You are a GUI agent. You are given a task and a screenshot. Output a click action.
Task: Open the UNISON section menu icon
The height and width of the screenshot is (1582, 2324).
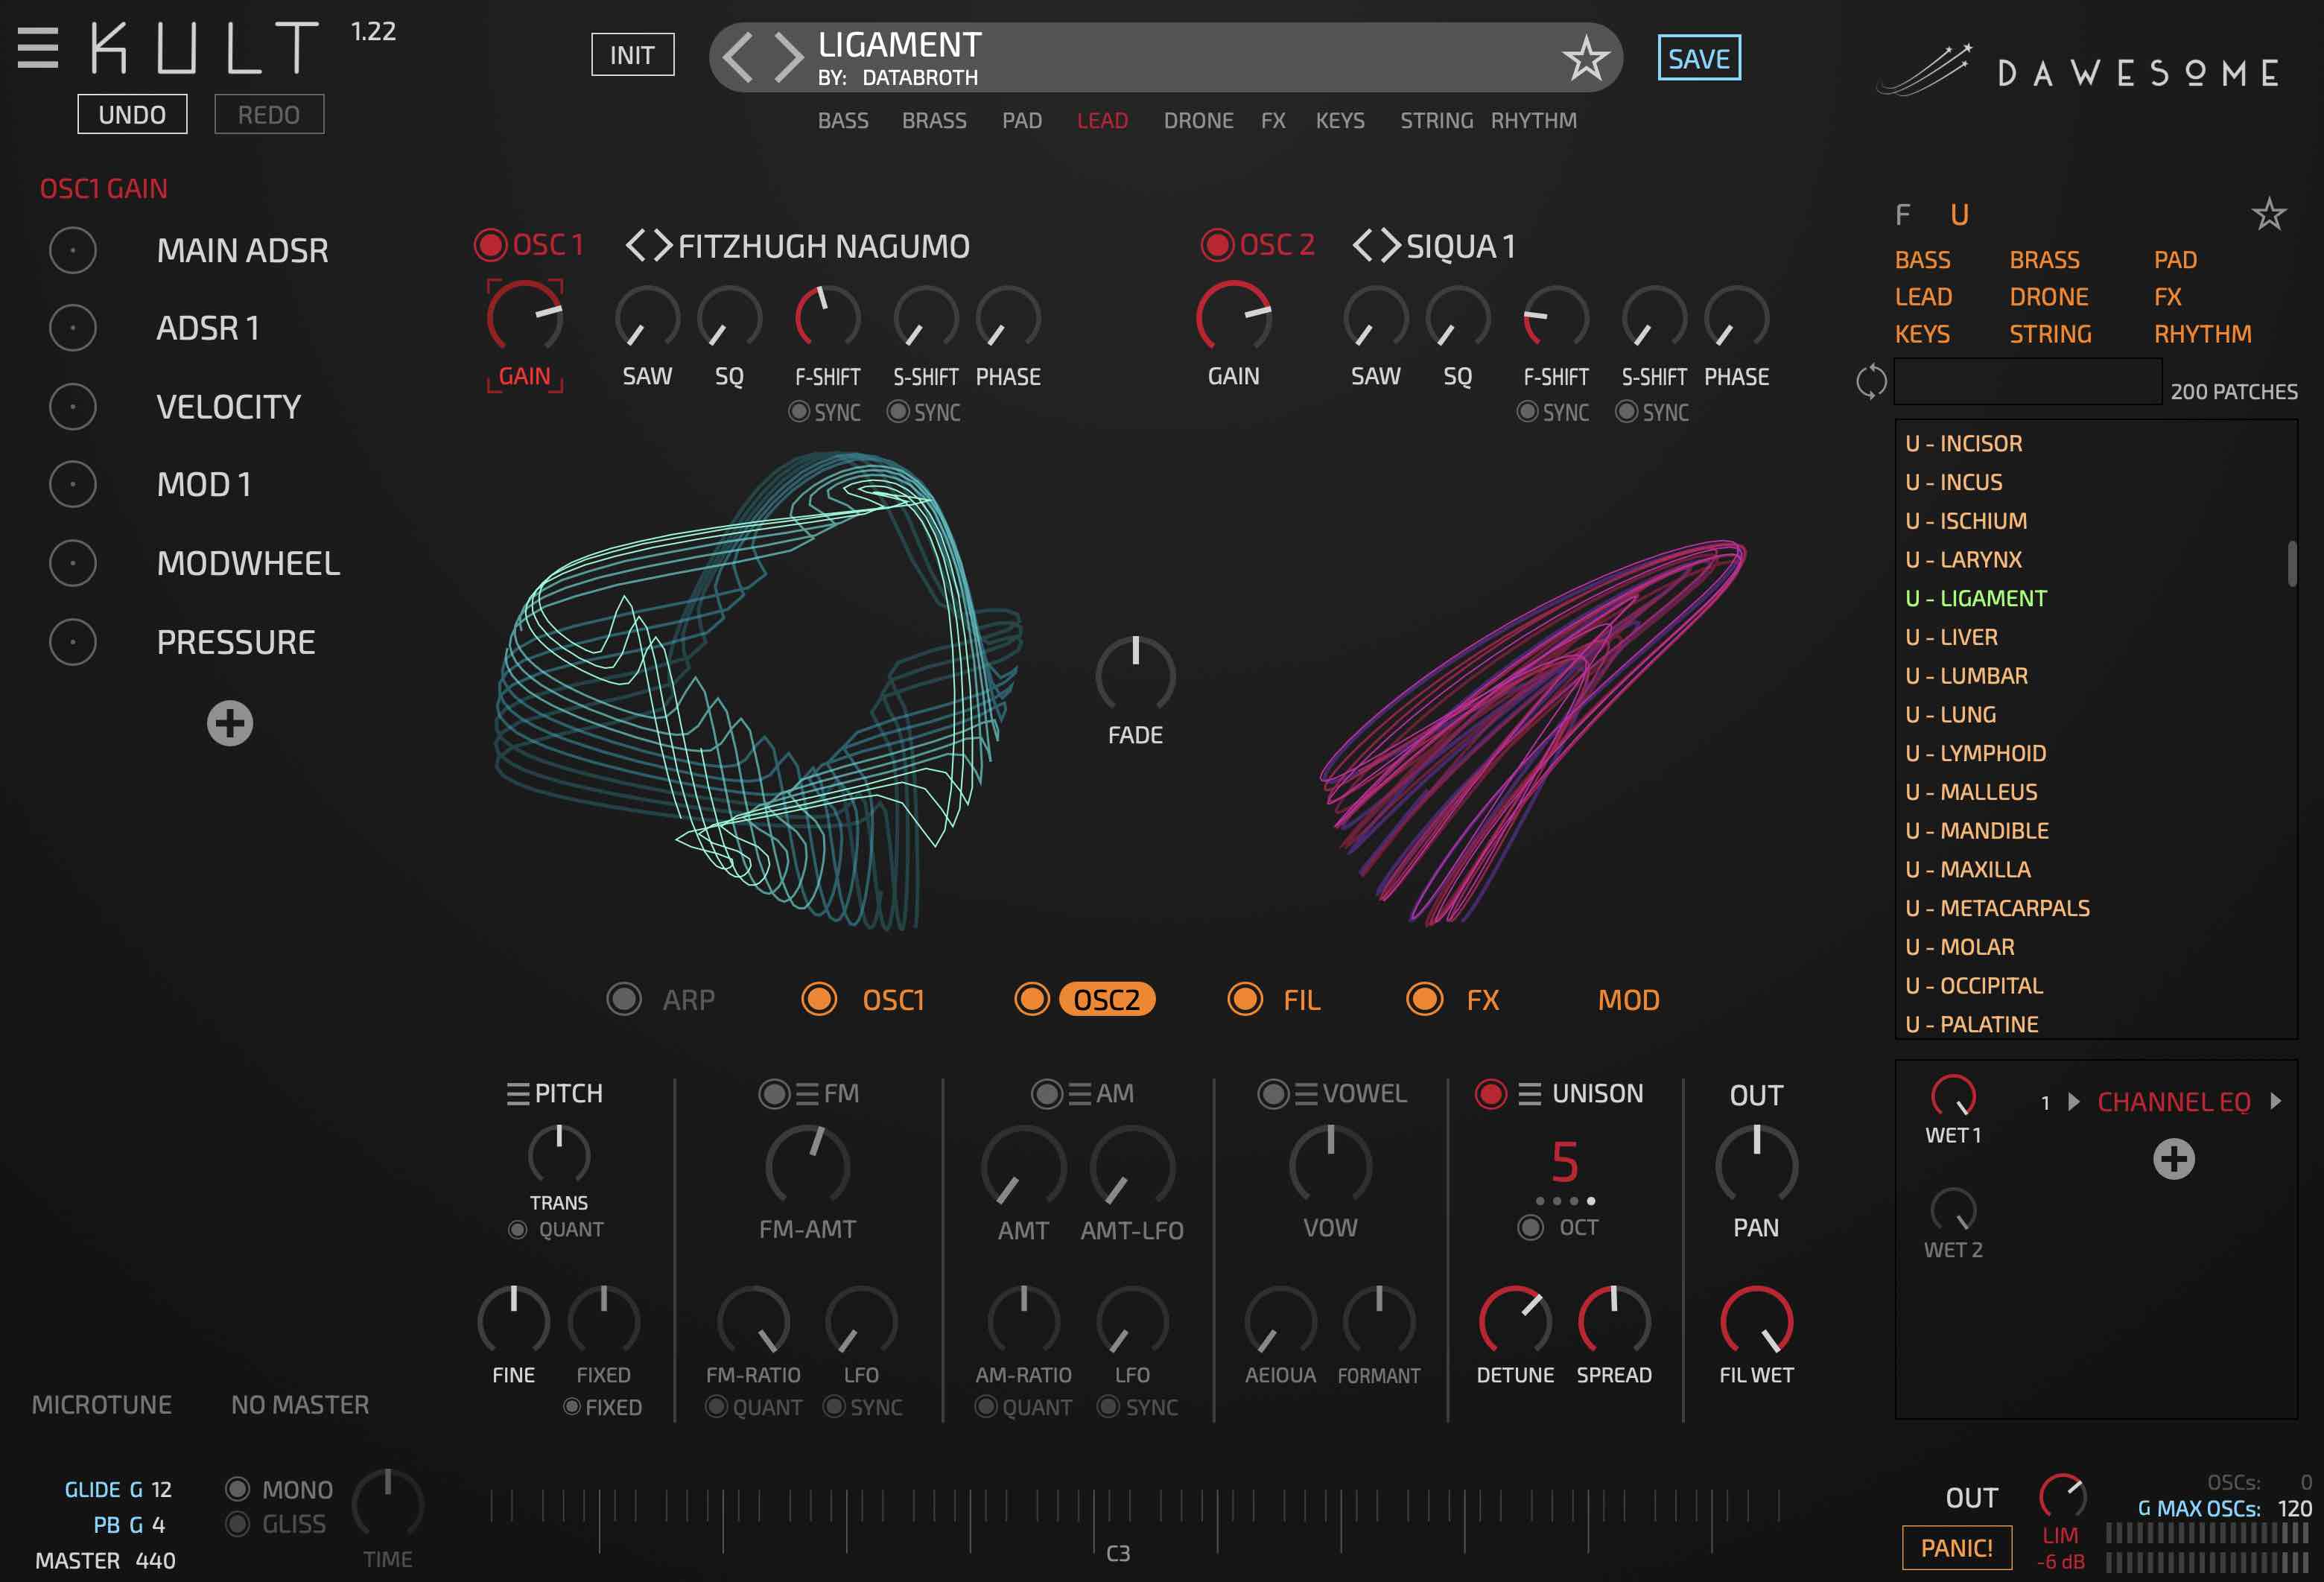[x=1529, y=1095]
